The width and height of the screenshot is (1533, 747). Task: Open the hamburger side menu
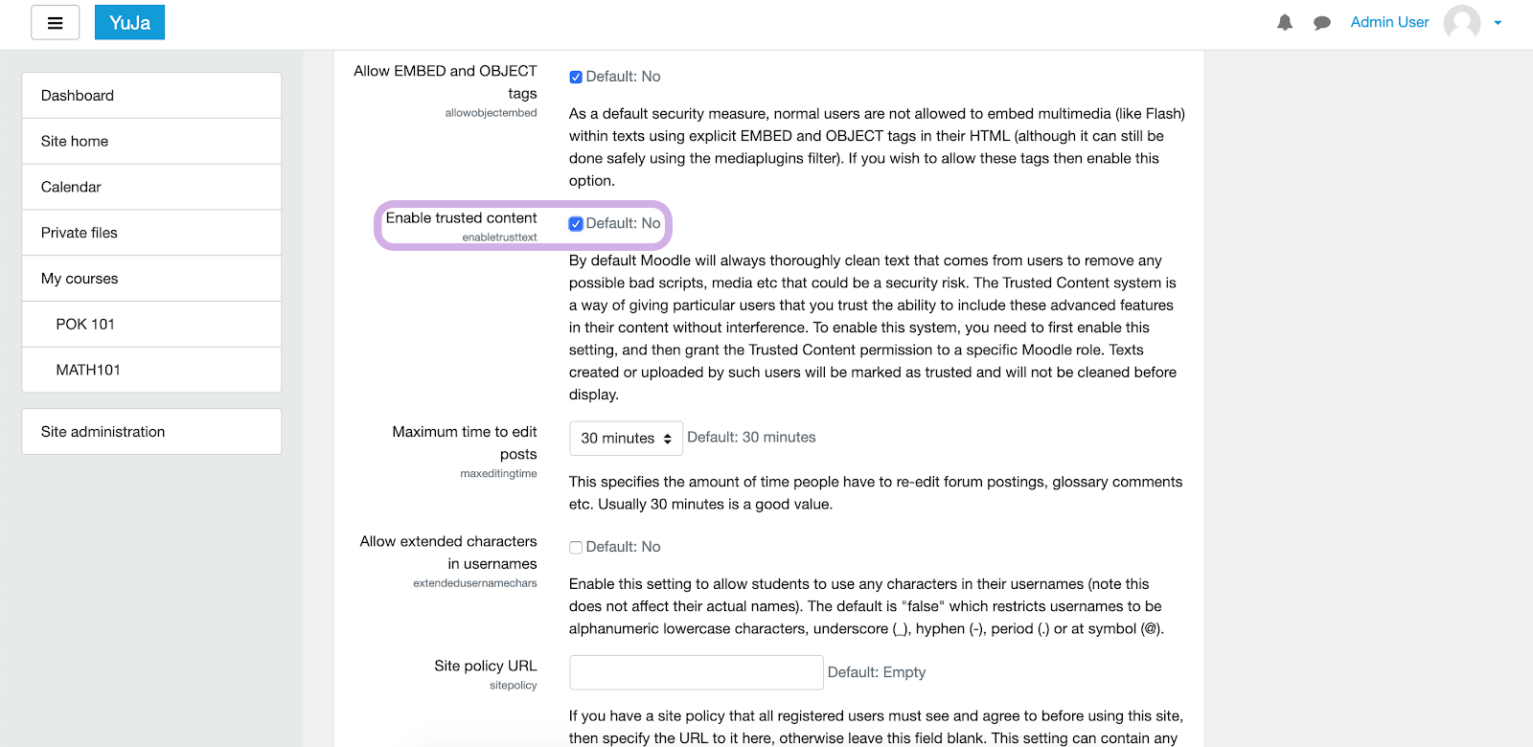pos(55,23)
